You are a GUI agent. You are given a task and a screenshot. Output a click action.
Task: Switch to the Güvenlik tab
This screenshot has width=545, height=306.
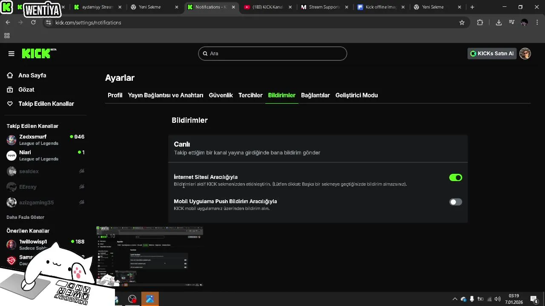pos(221,95)
